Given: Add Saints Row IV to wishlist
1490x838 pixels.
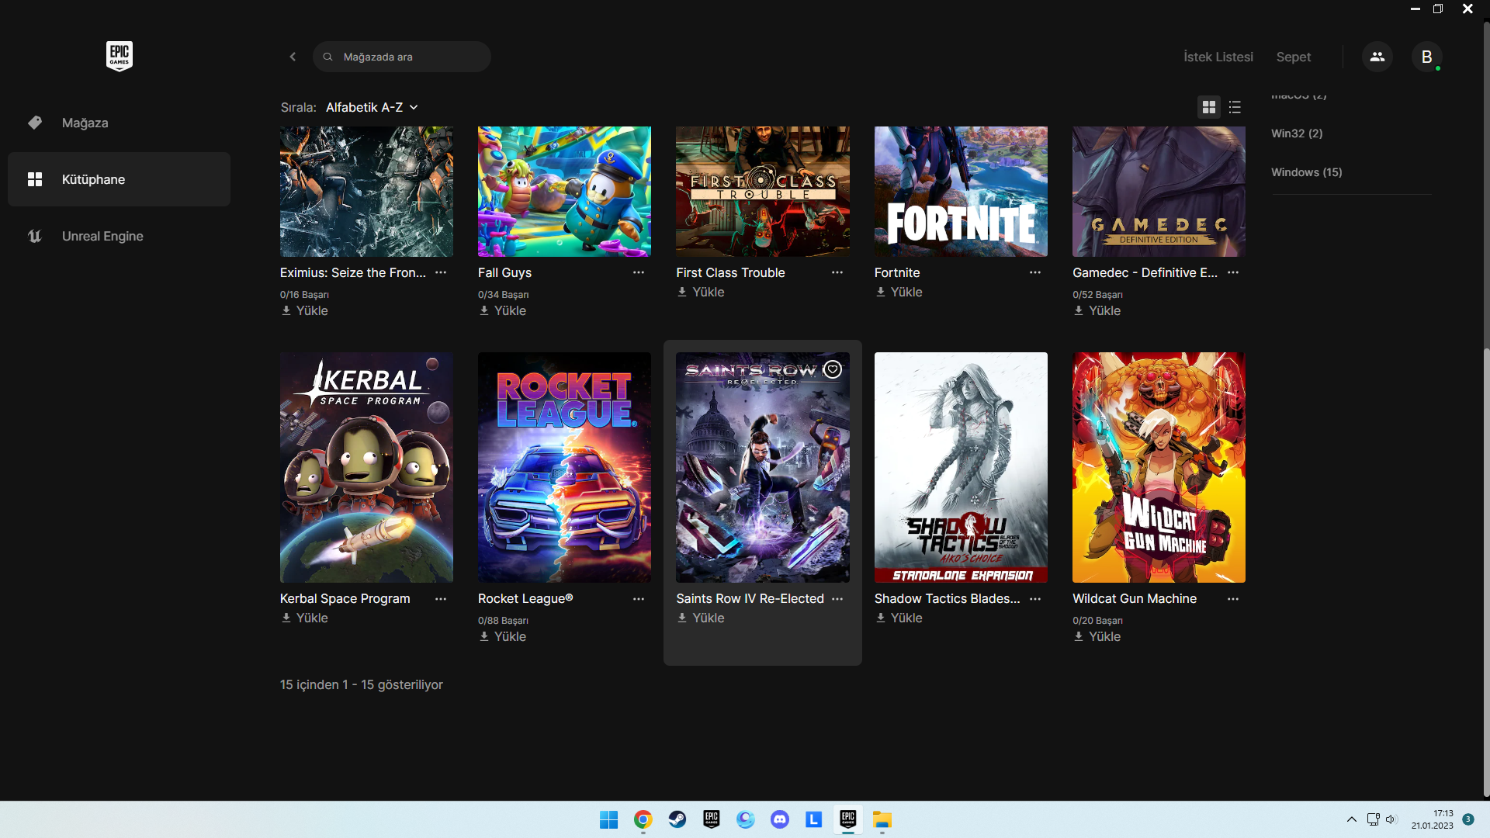Looking at the screenshot, I should [x=833, y=369].
